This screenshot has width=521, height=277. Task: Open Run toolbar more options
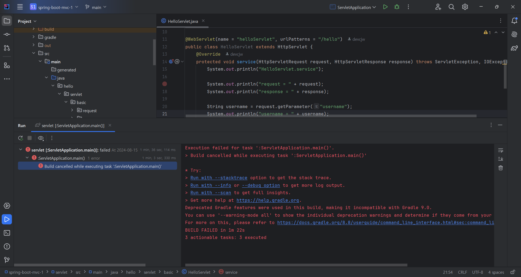52,138
